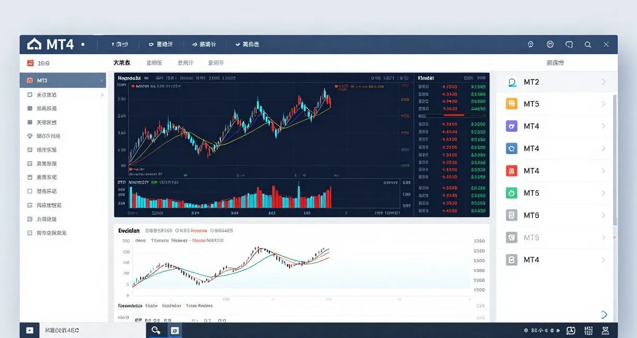Open the chat bubble icon in top bar
The image size is (637, 338).
[x=569, y=44]
